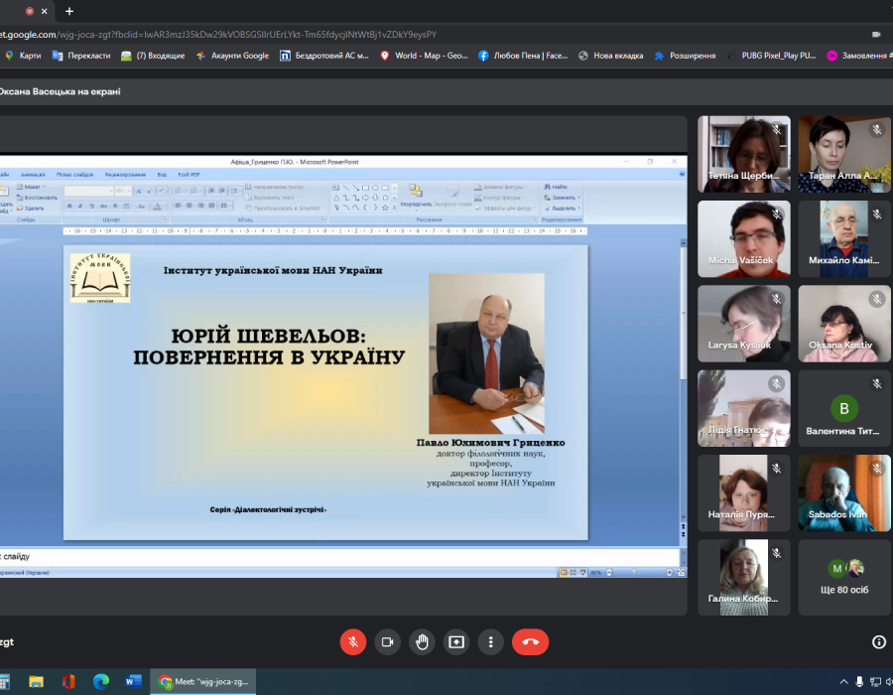Show hidden system tray icons

coord(843,682)
